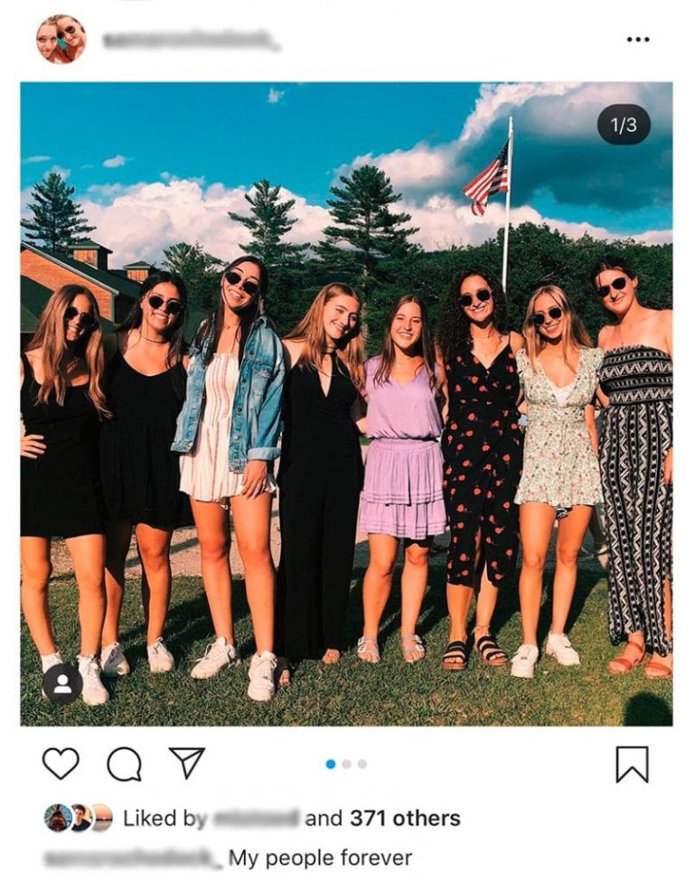Jump to second carousel dot
The height and width of the screenshot is (883, 694).
346,765
